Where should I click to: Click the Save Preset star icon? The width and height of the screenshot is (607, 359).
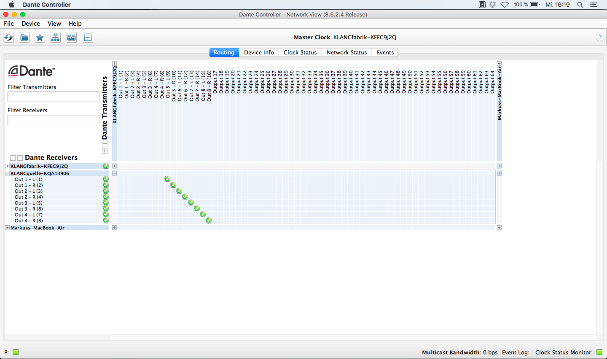tap(40, 38)
